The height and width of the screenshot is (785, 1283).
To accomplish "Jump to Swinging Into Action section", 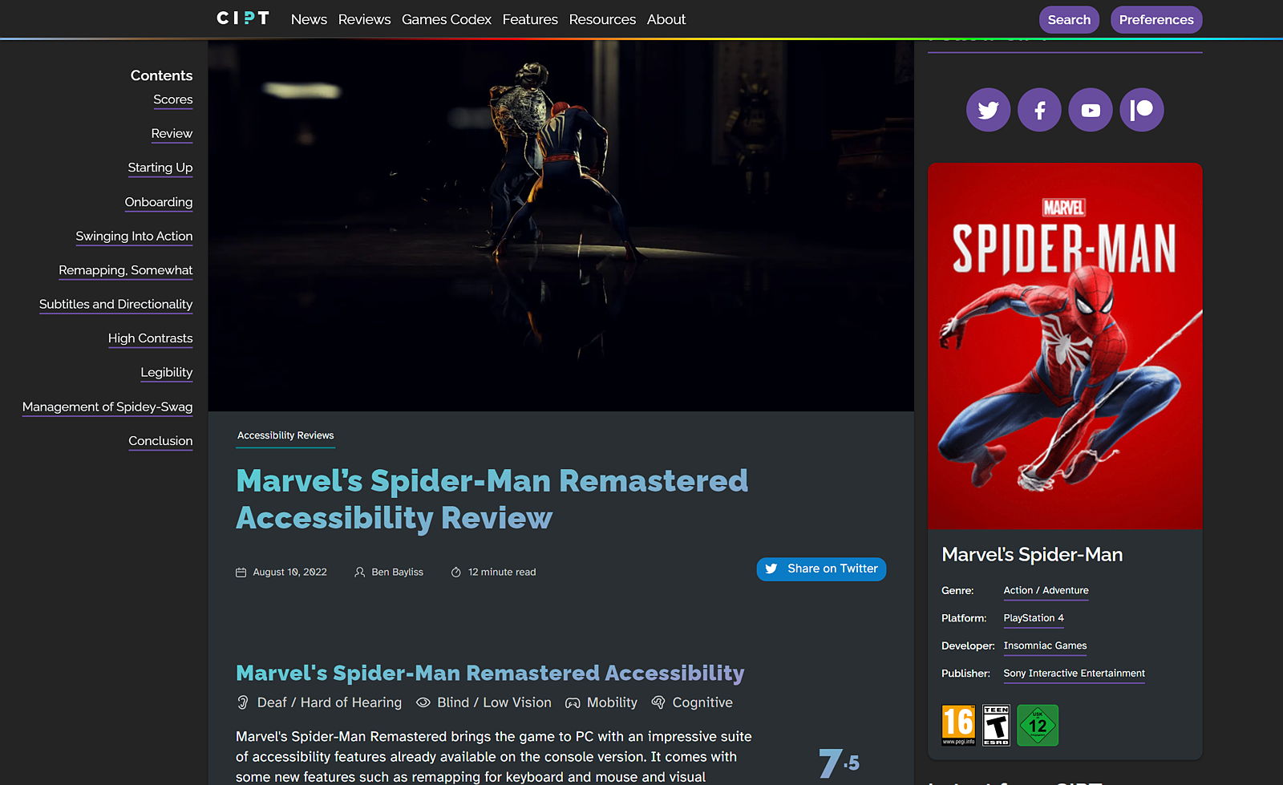I will coord(134,237).
